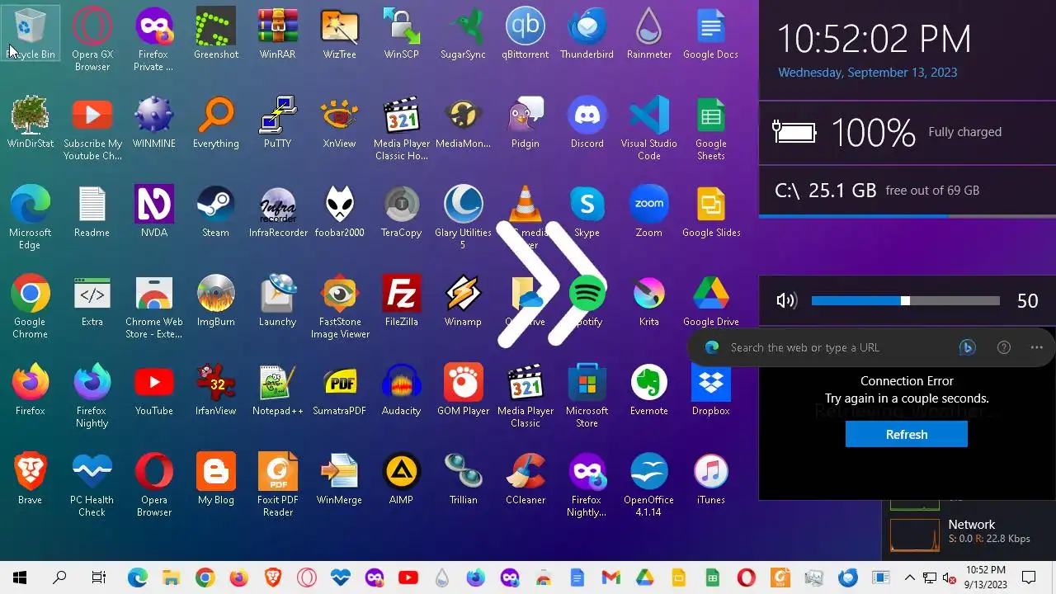Mute audio via the speaker icon in volume widget
The image size is (1056, 594).
coord(786,301)
